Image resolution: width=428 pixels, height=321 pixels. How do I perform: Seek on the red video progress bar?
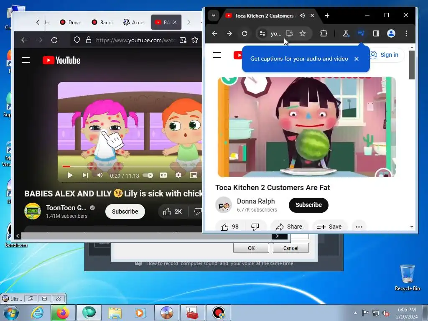[132, 166]
